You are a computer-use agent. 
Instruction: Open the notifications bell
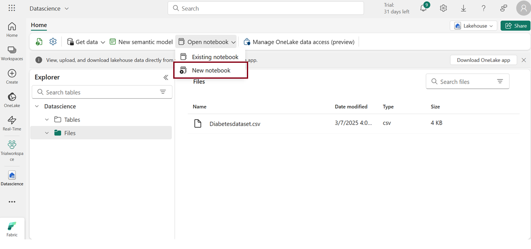423,8
